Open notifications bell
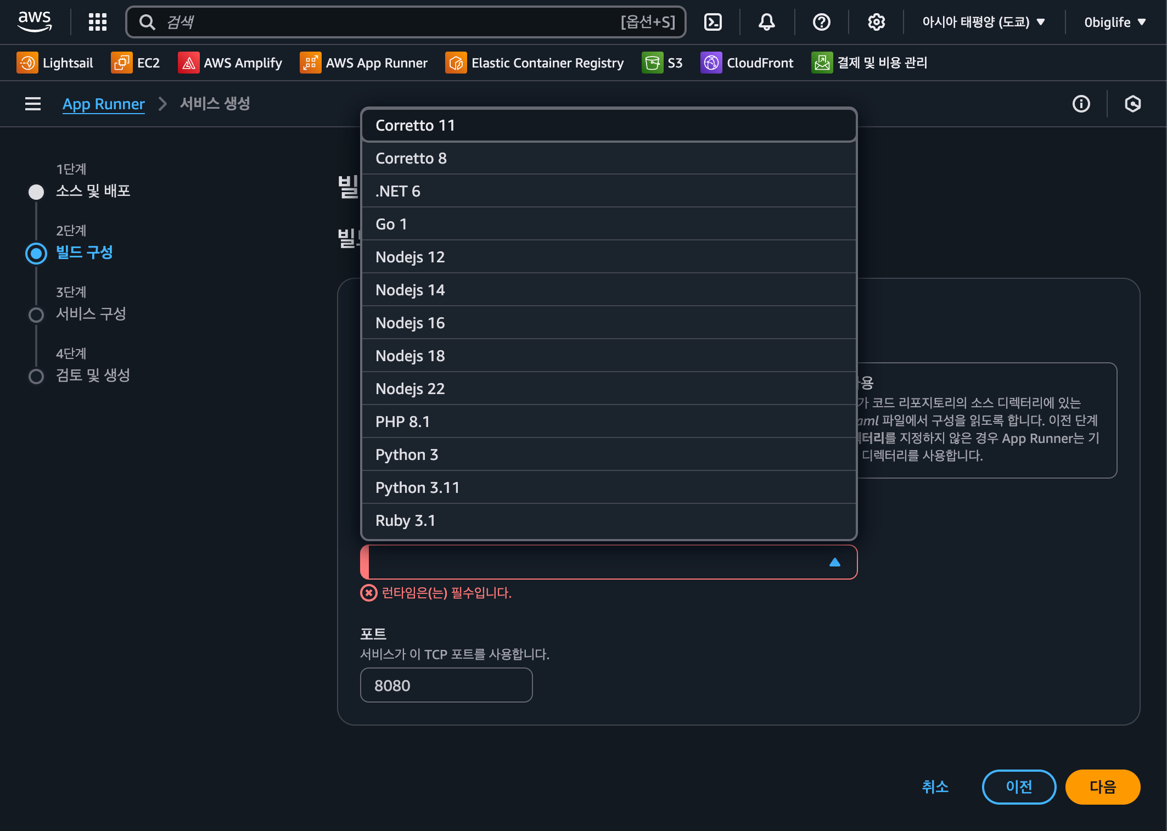The width and height of the screenshot is (1167, 831). 767,22
